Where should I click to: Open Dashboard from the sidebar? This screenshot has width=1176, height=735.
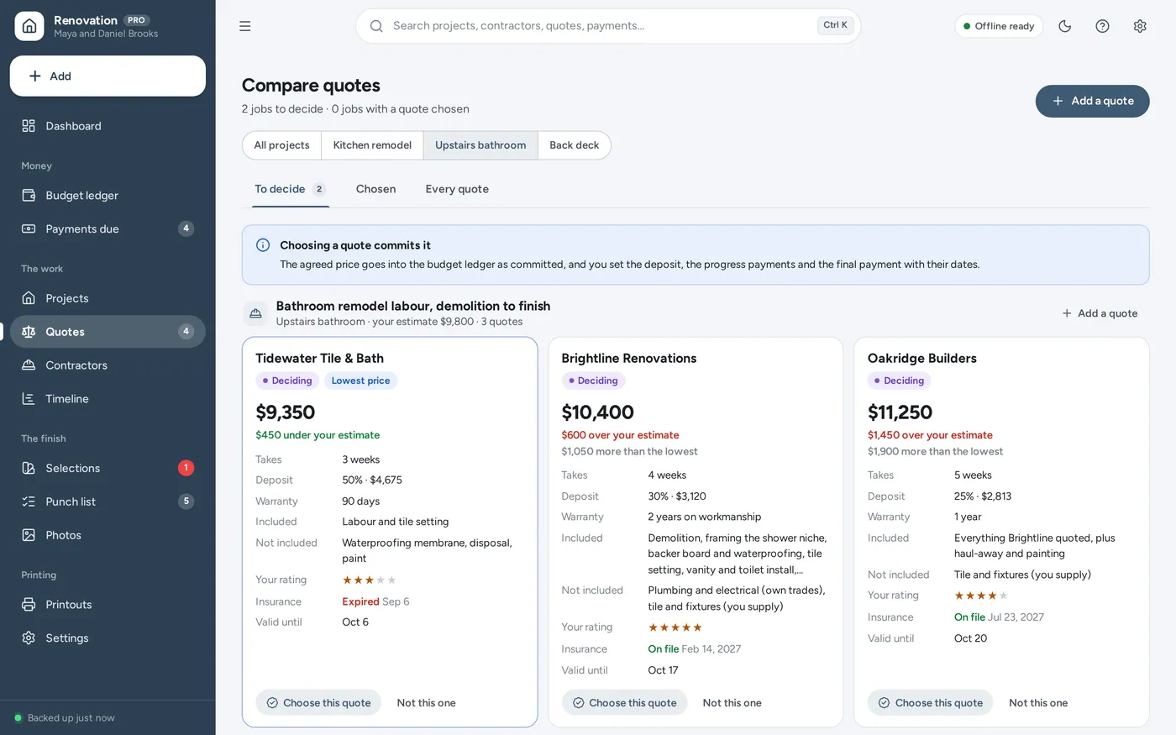point(108,126)
